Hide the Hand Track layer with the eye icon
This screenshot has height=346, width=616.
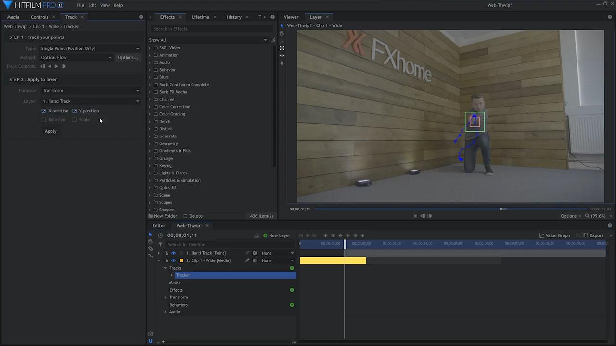pyautogui.click(x=173, y=253)
